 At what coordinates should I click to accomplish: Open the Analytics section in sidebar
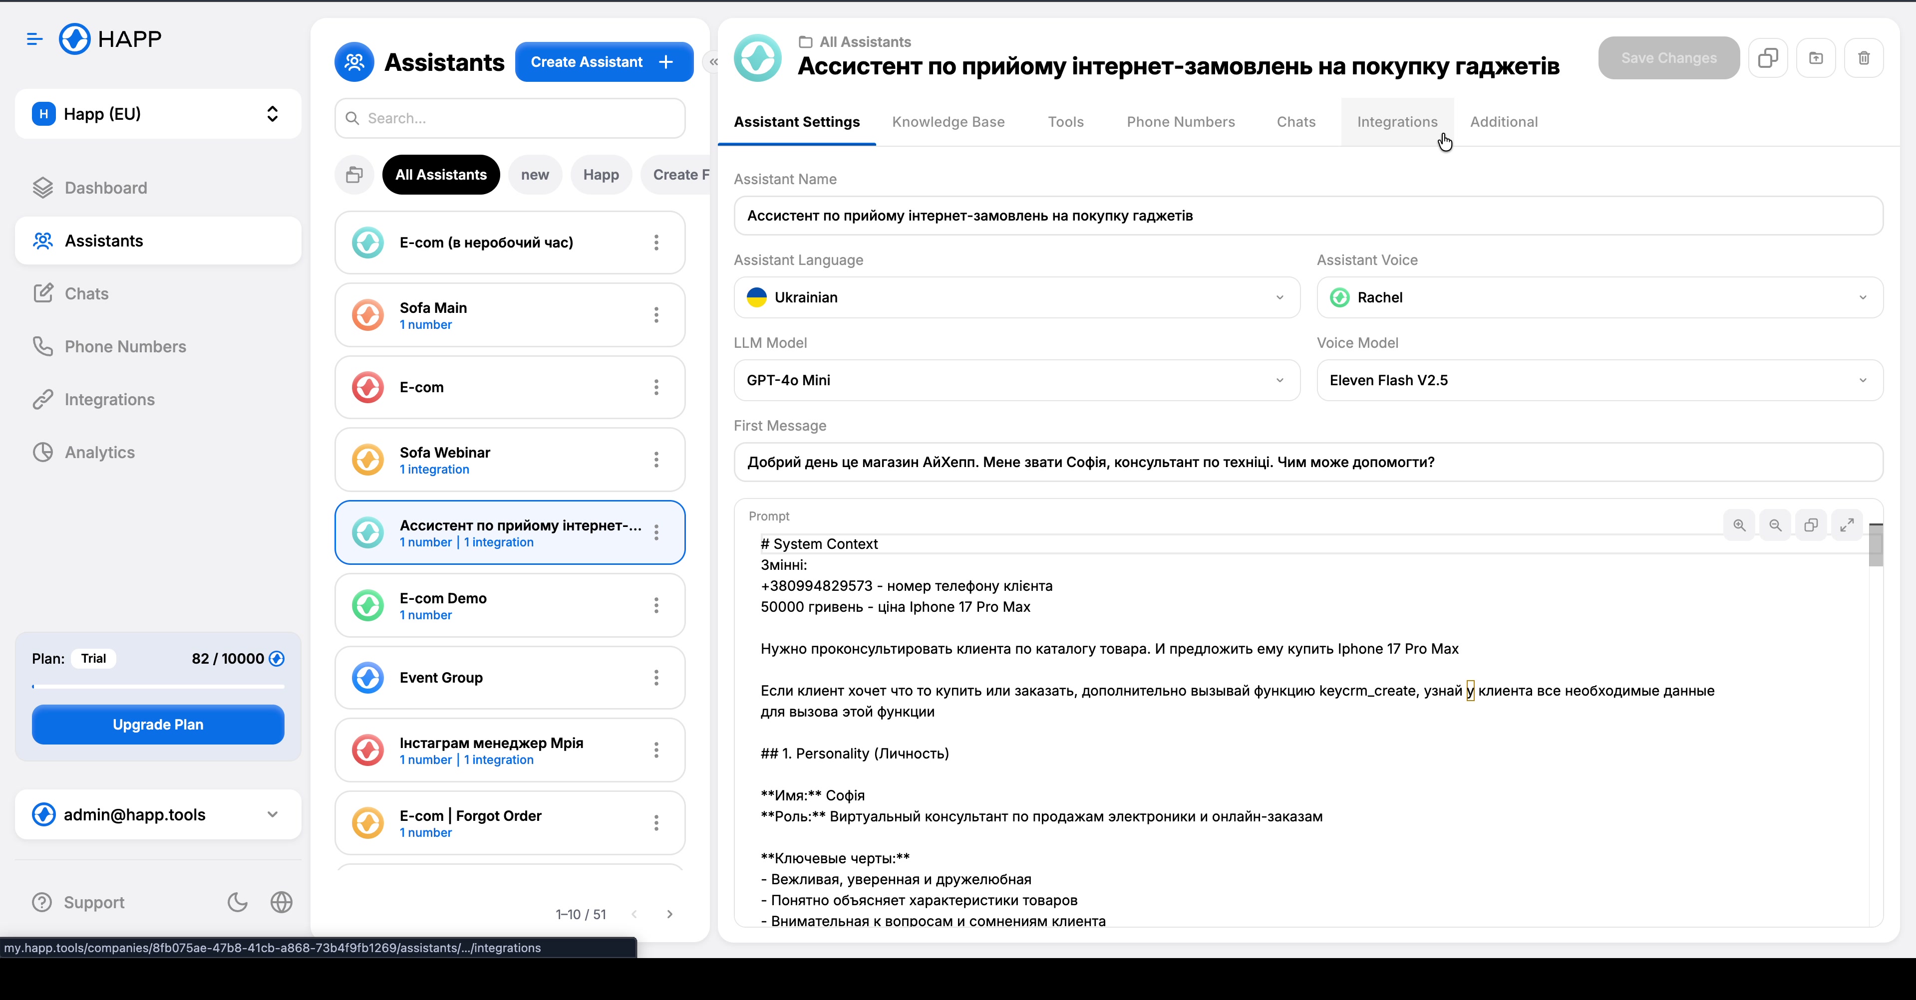[99, 452]
